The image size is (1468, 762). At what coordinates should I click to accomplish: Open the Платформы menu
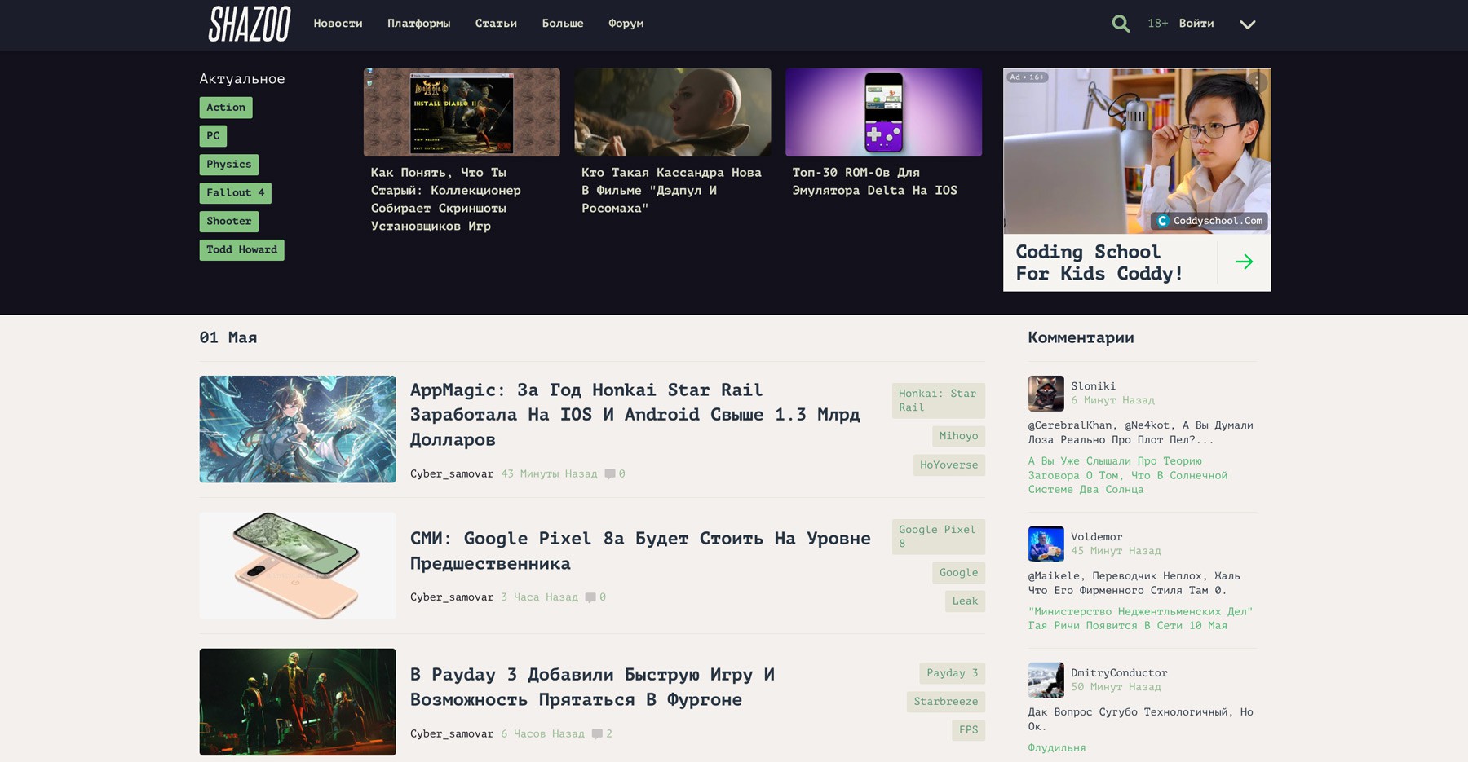point(418,24)
